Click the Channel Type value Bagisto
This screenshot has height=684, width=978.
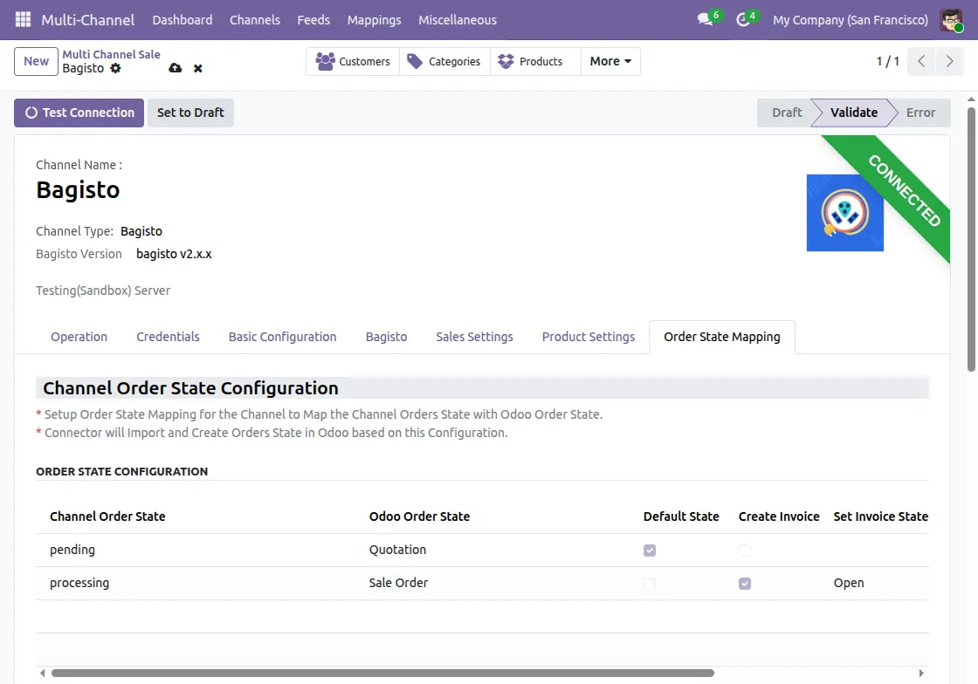(x=141, y=231)
